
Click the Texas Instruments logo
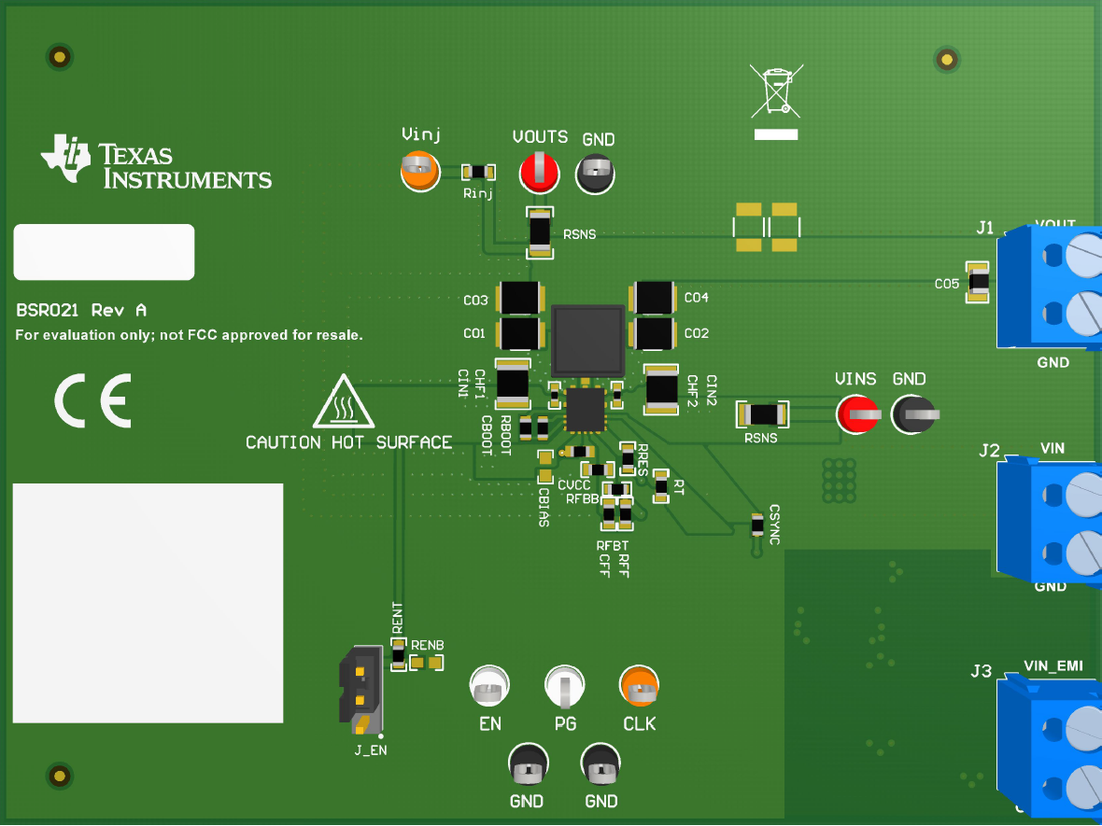[155, 162]
